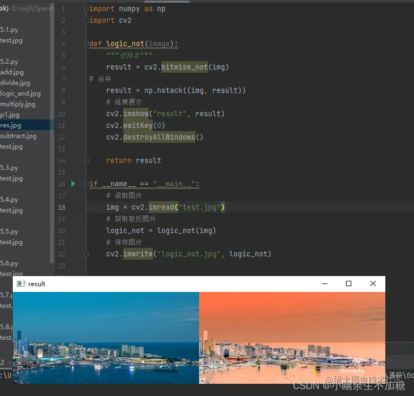Run script via gutter arrow at line 16
This screenshot has width=414, height=396.
pos(73,184)
